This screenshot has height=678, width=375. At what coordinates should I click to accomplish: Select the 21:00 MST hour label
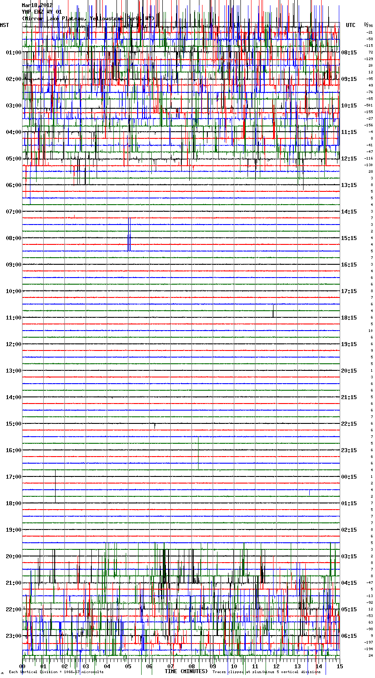pos(14,583)
